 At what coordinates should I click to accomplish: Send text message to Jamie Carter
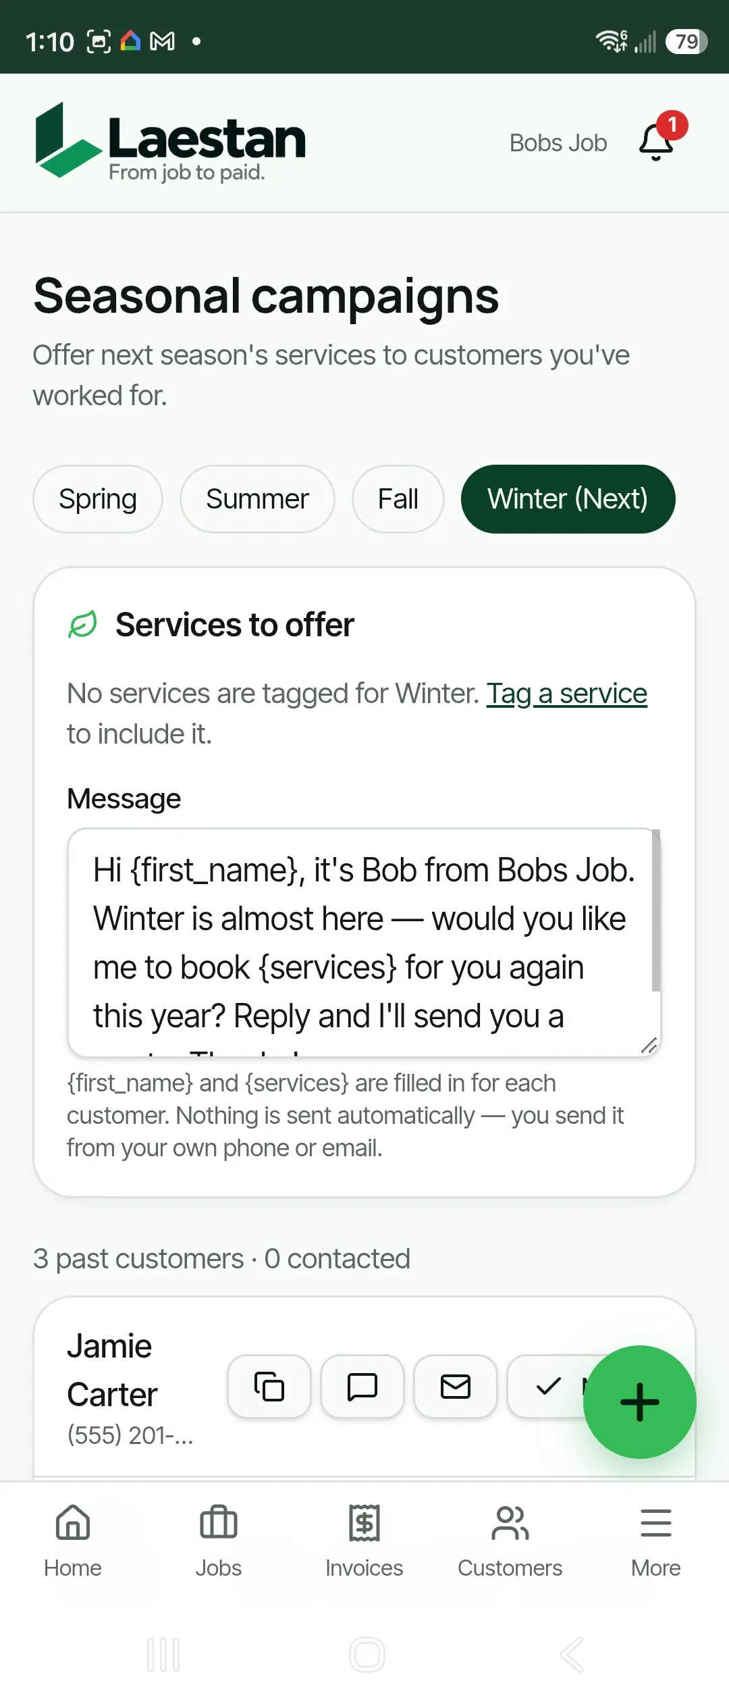(x=362, y=1387)
